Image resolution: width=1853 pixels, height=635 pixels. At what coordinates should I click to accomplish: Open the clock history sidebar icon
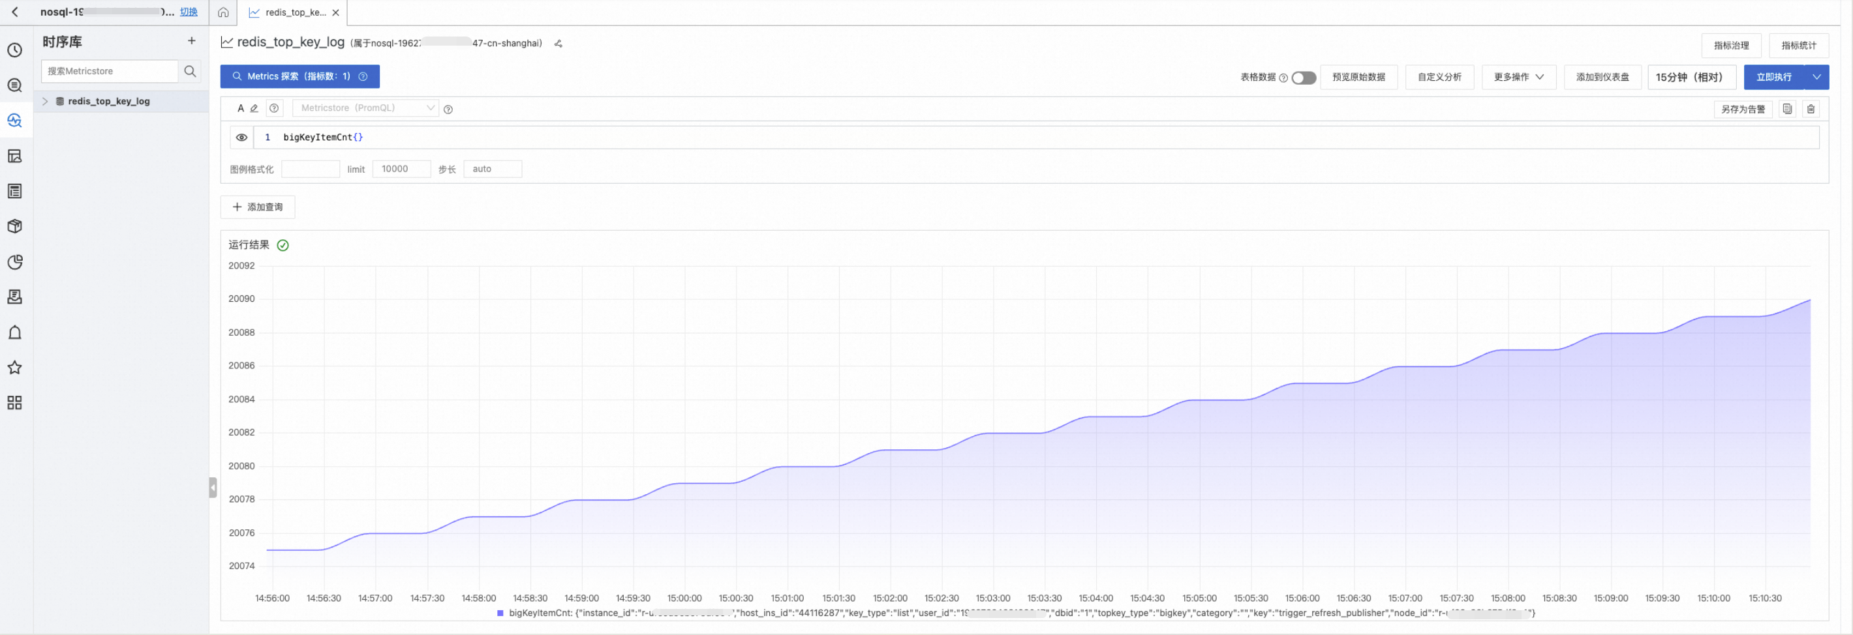pyautogui.click(x=14, y=50)
